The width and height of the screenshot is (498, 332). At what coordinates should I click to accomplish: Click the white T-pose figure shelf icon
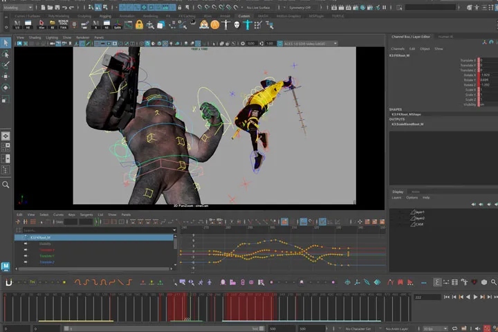point(225,24)
